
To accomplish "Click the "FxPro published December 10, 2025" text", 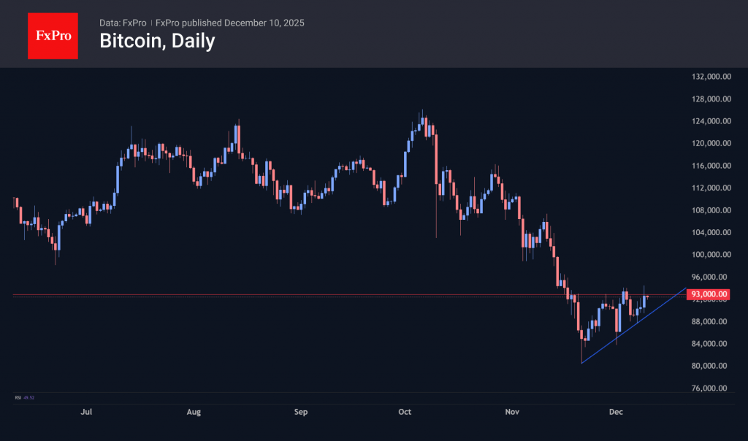I will click(230, 23).
